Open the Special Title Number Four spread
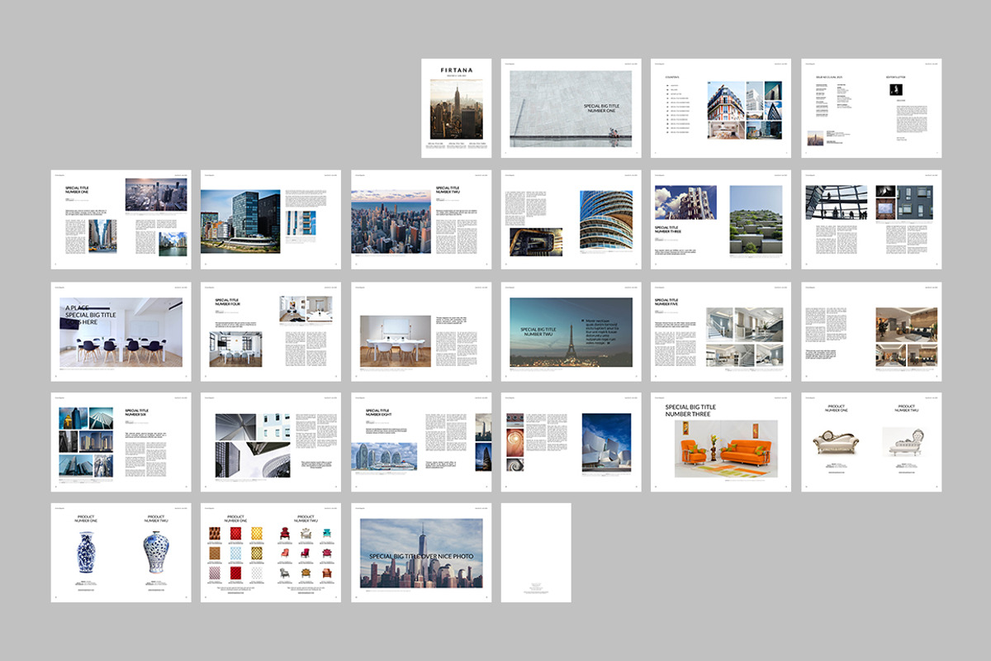Screen dimensions: 991x661 [x=271, y=330]
